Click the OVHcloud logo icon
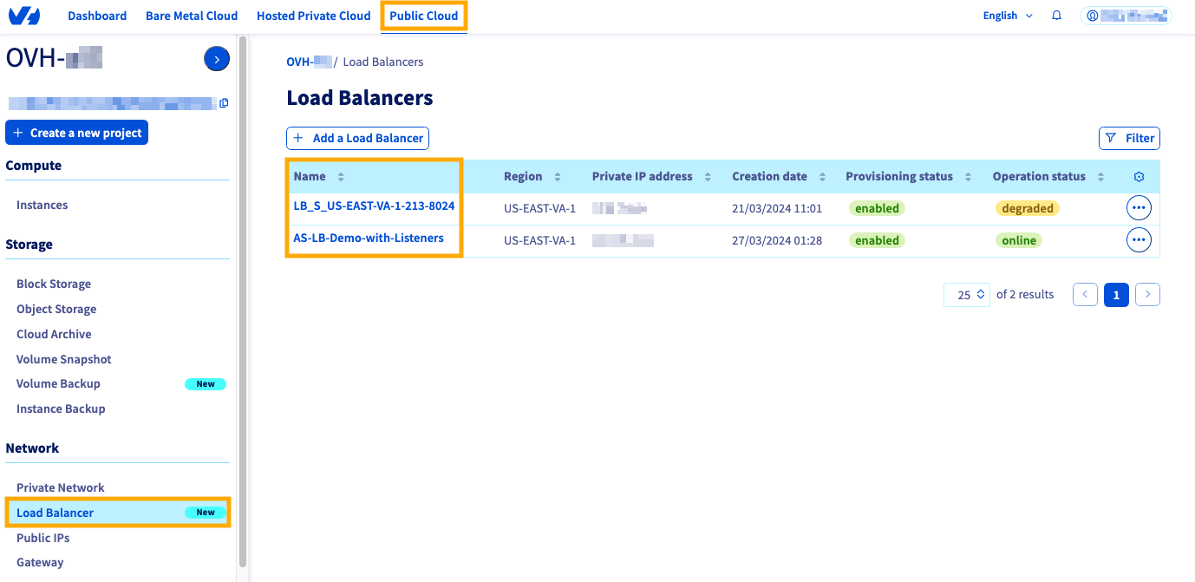The width and height of the screenshot is (1195, 582). (23, 15)
